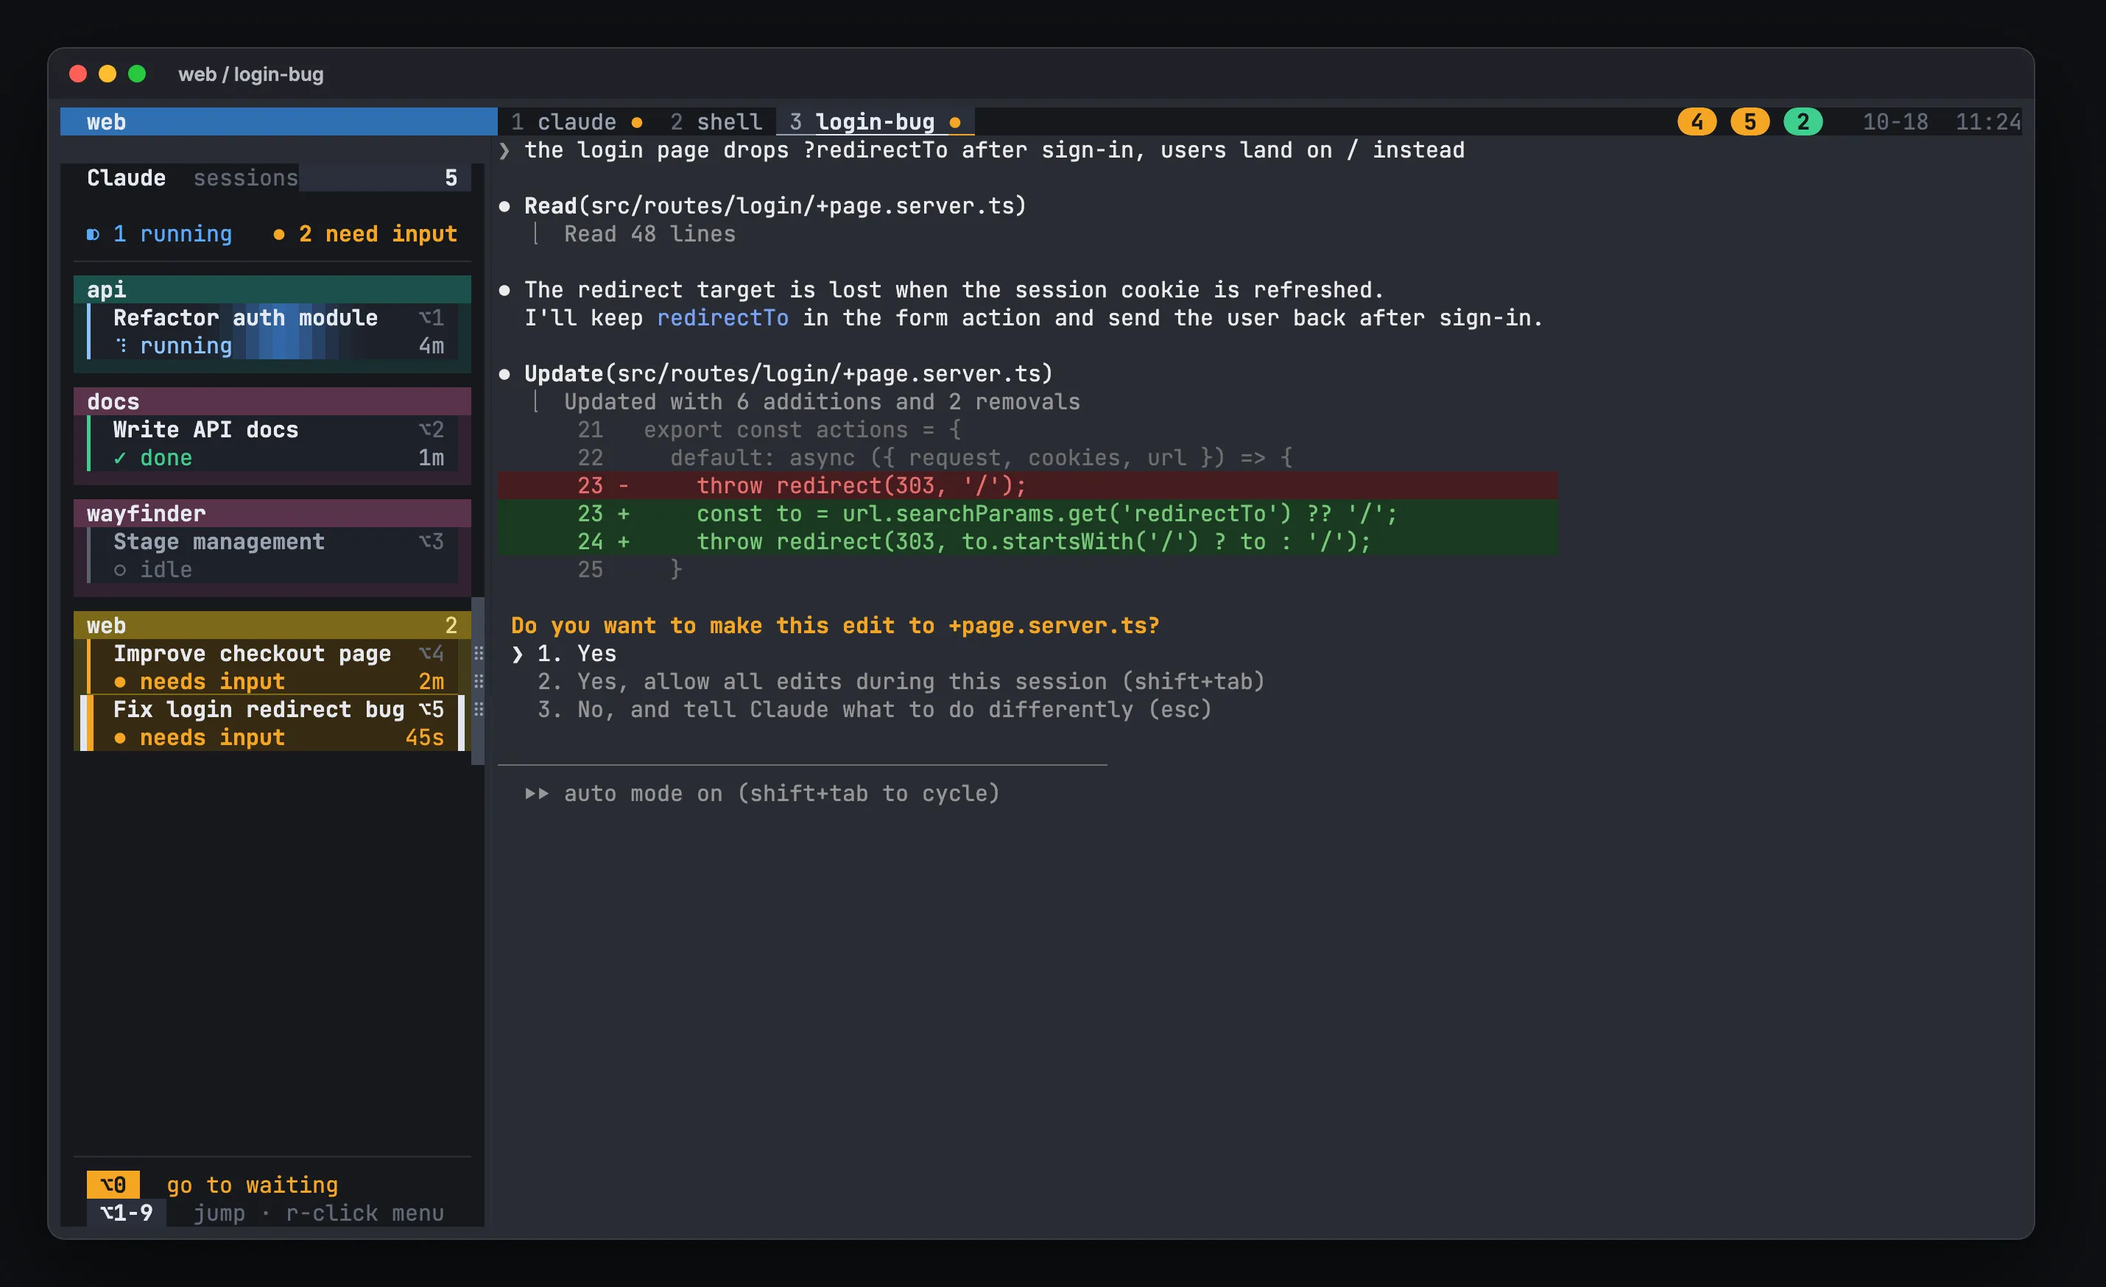Collapse the web project group header
2106x1287 pixels.
[x=272, y=626]
